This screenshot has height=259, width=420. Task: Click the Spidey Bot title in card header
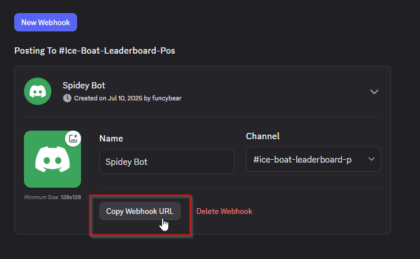tap(84, 86)
